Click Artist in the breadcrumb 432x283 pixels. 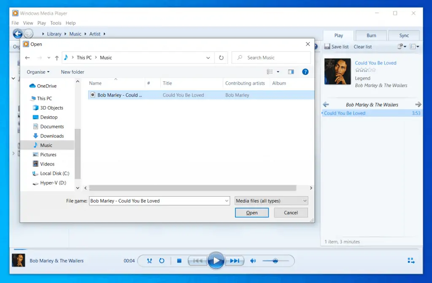tap(95, 34)
